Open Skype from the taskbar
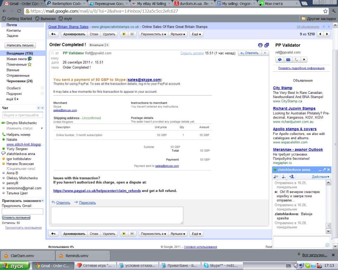Image resolution: width=338 pixels, height=270 pixels. pyautogui.click(x=221, y=266)
